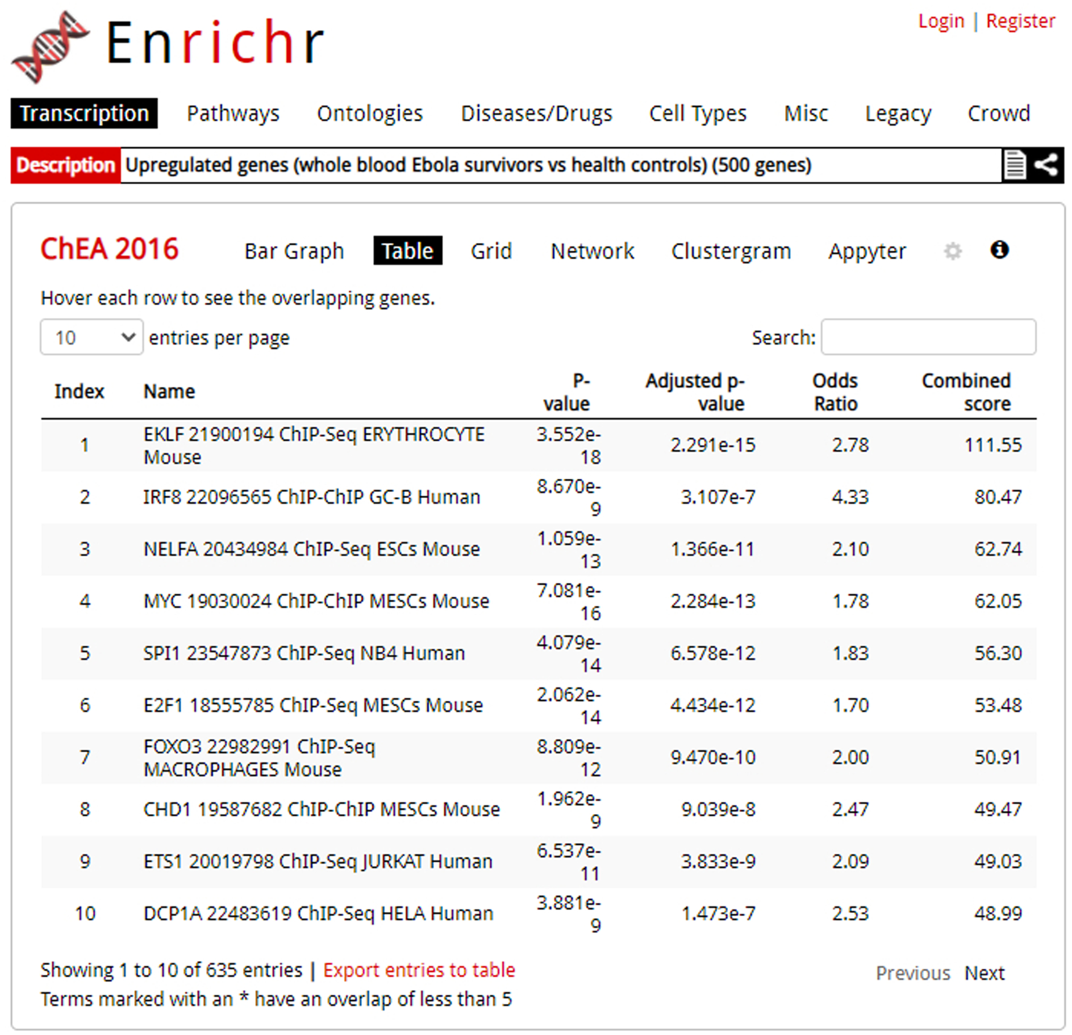The height and width of the screenshot is (1035, 1072).
Task: Sort by the Odds Ratio header
Action: (x=835, y=392)
